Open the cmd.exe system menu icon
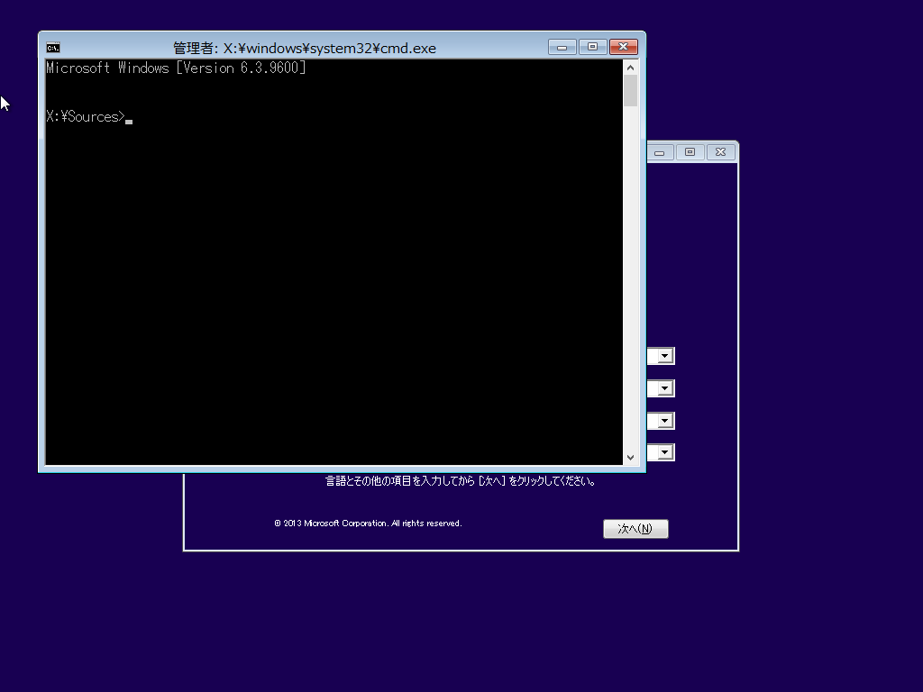Screen dimensions: 923x692 tap(53, 48)
